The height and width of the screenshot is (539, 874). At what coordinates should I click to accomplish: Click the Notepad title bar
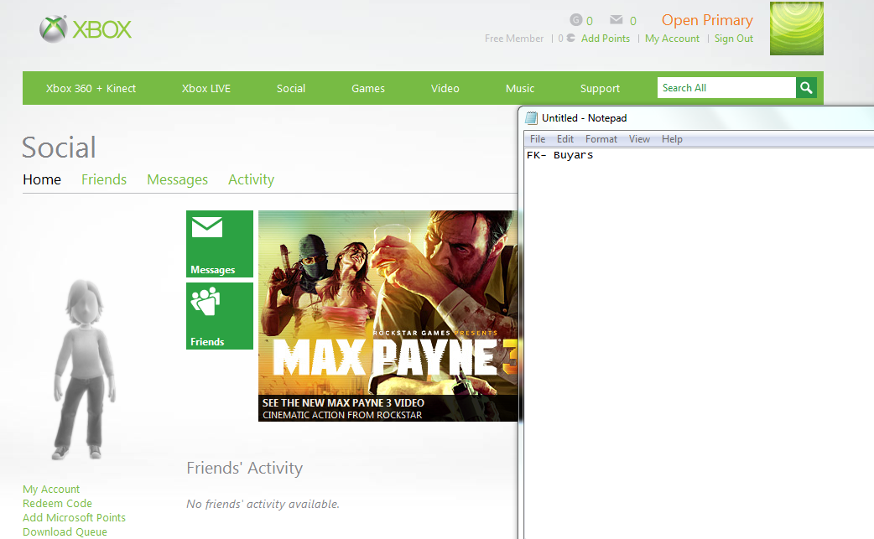tap(697, 118)
